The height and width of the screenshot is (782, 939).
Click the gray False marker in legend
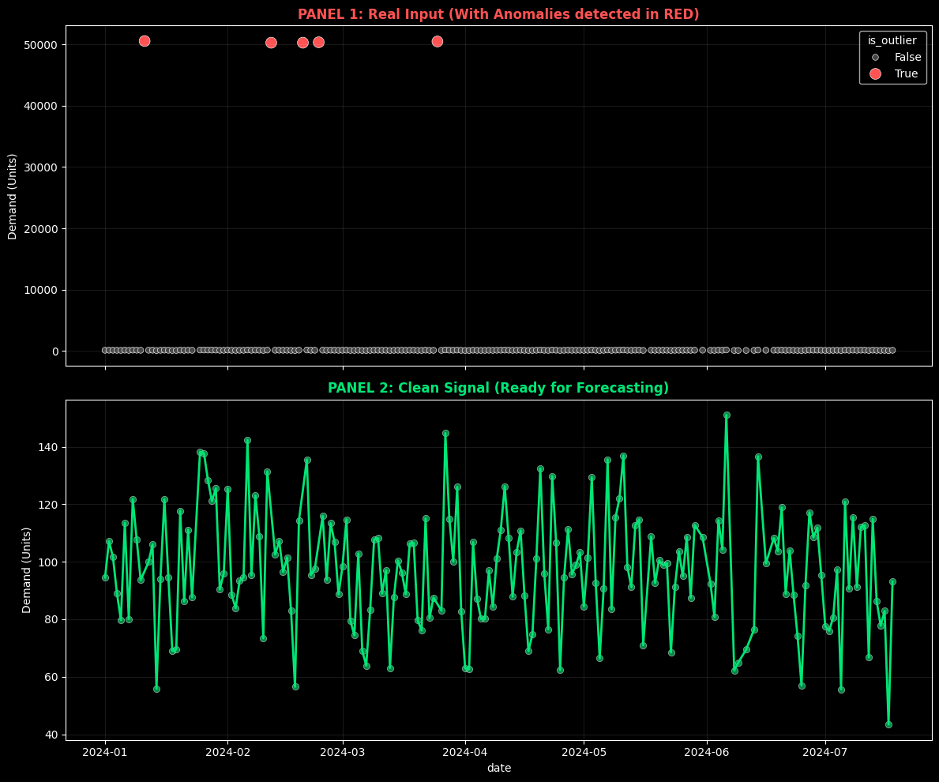[x=875, y=57]
